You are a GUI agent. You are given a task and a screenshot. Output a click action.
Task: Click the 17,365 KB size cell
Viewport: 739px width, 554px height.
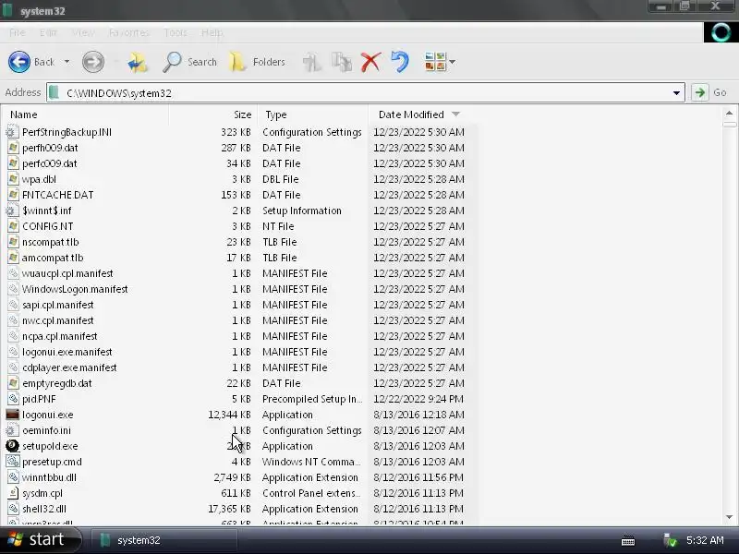[x=229, y=509]
